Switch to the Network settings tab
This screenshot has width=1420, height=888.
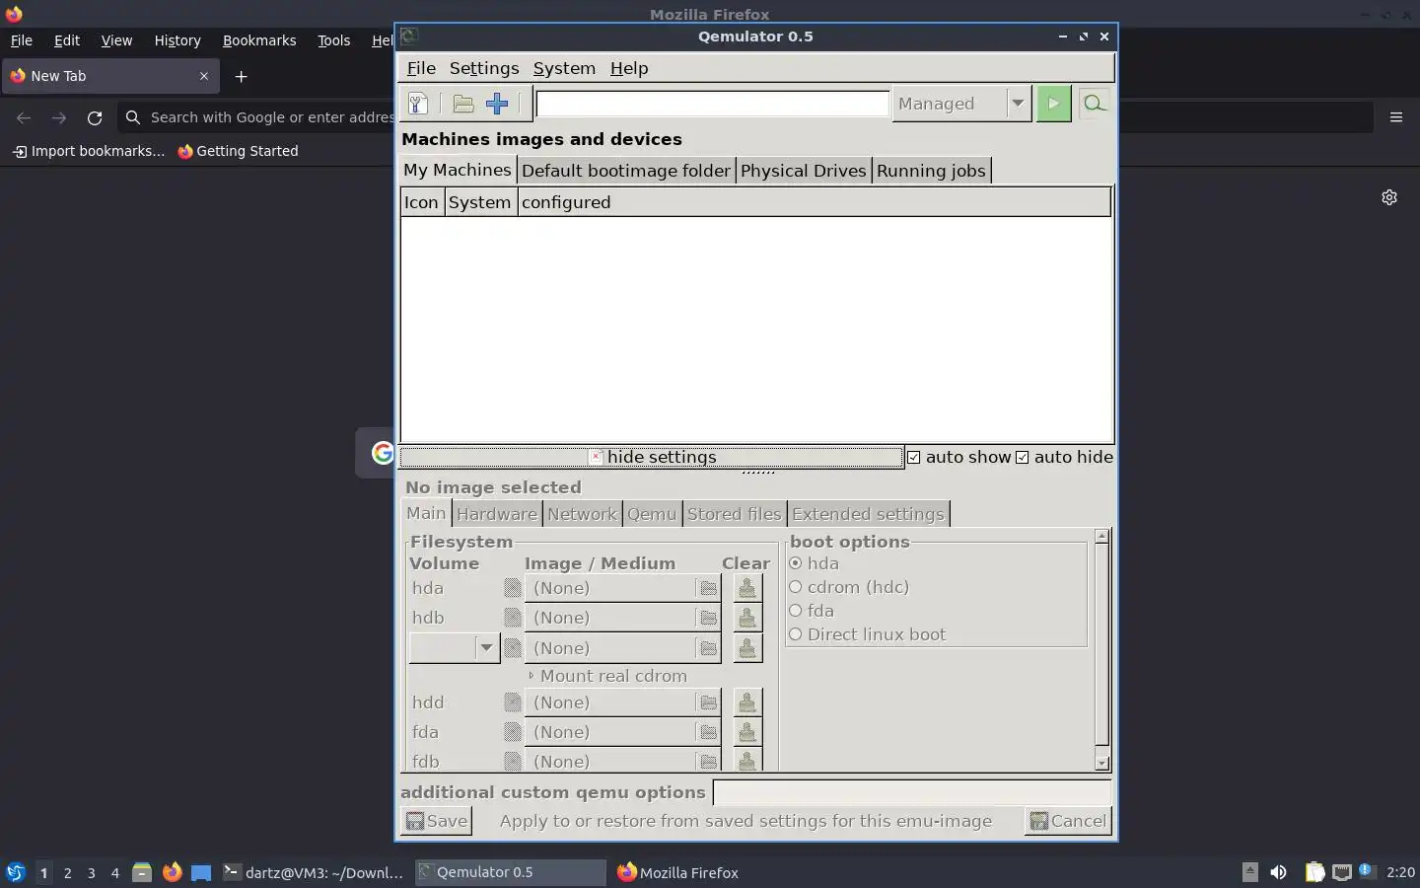582,514
